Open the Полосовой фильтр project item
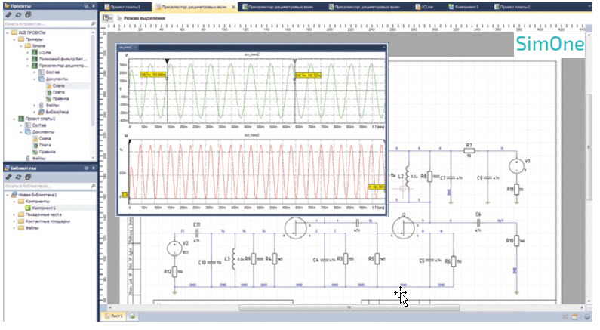The image size is (600, 330). [x=62, y=59]
